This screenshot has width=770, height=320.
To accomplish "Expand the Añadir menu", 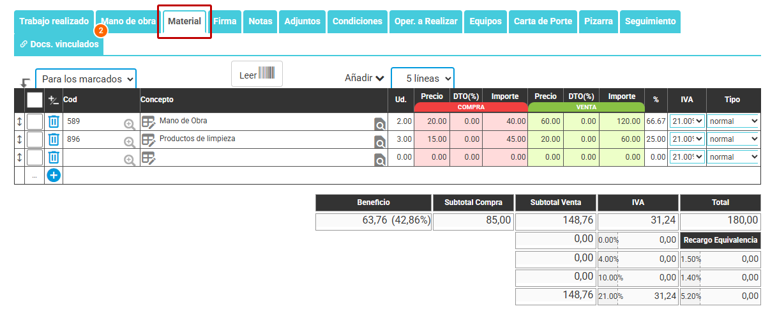I will tap(365, 78).
